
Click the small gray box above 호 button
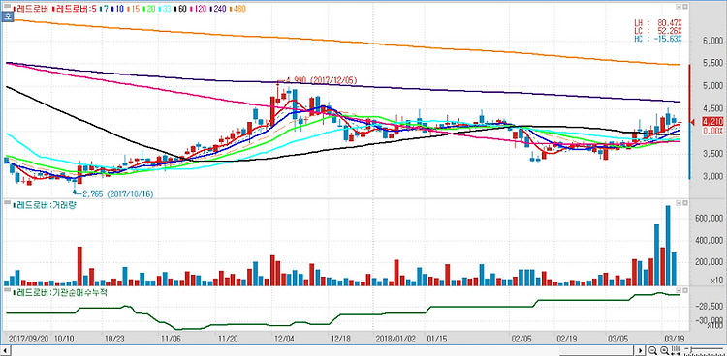point(7,6)
